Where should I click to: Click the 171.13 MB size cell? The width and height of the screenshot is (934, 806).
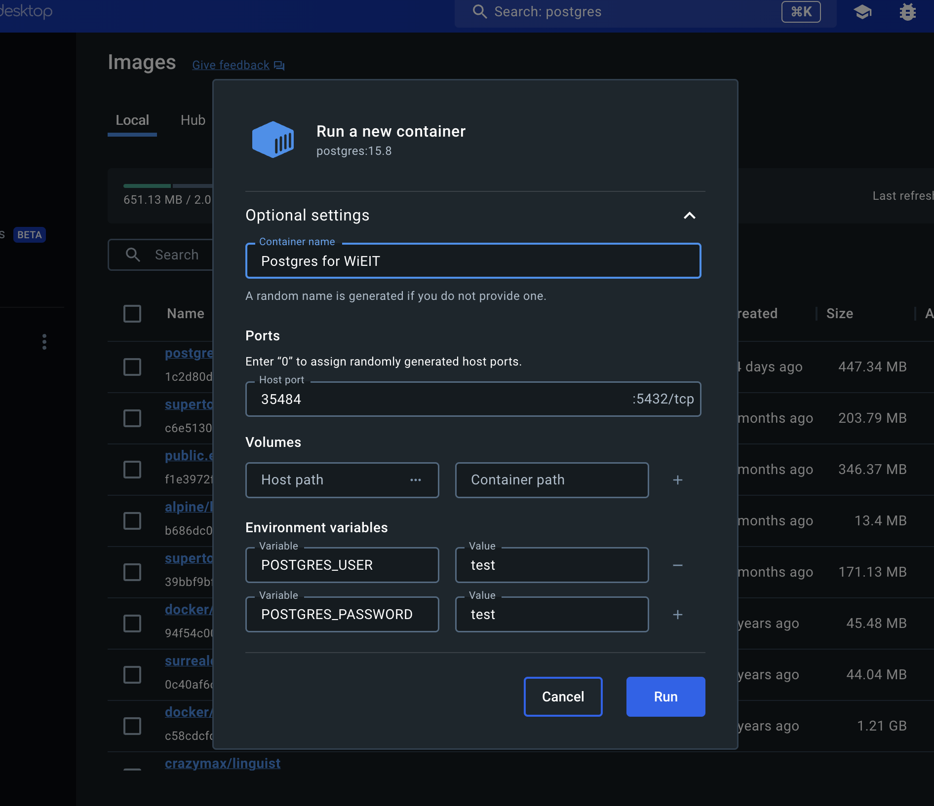[872, 572]
